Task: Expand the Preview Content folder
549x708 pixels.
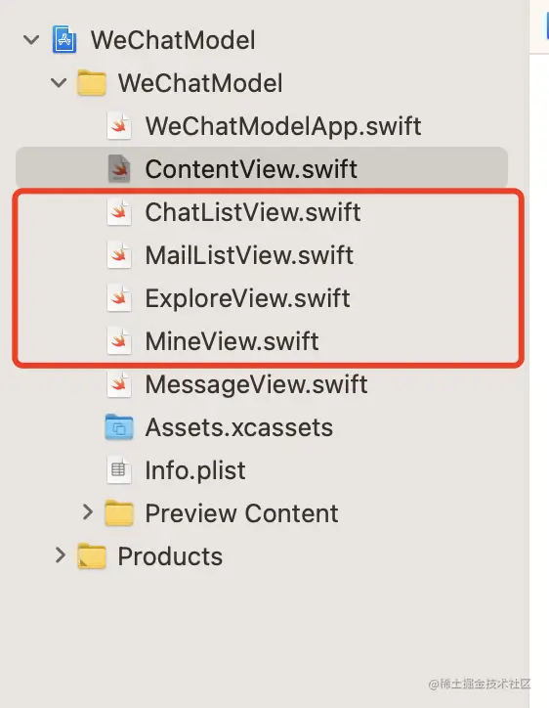Action: (x=88, y=512)
